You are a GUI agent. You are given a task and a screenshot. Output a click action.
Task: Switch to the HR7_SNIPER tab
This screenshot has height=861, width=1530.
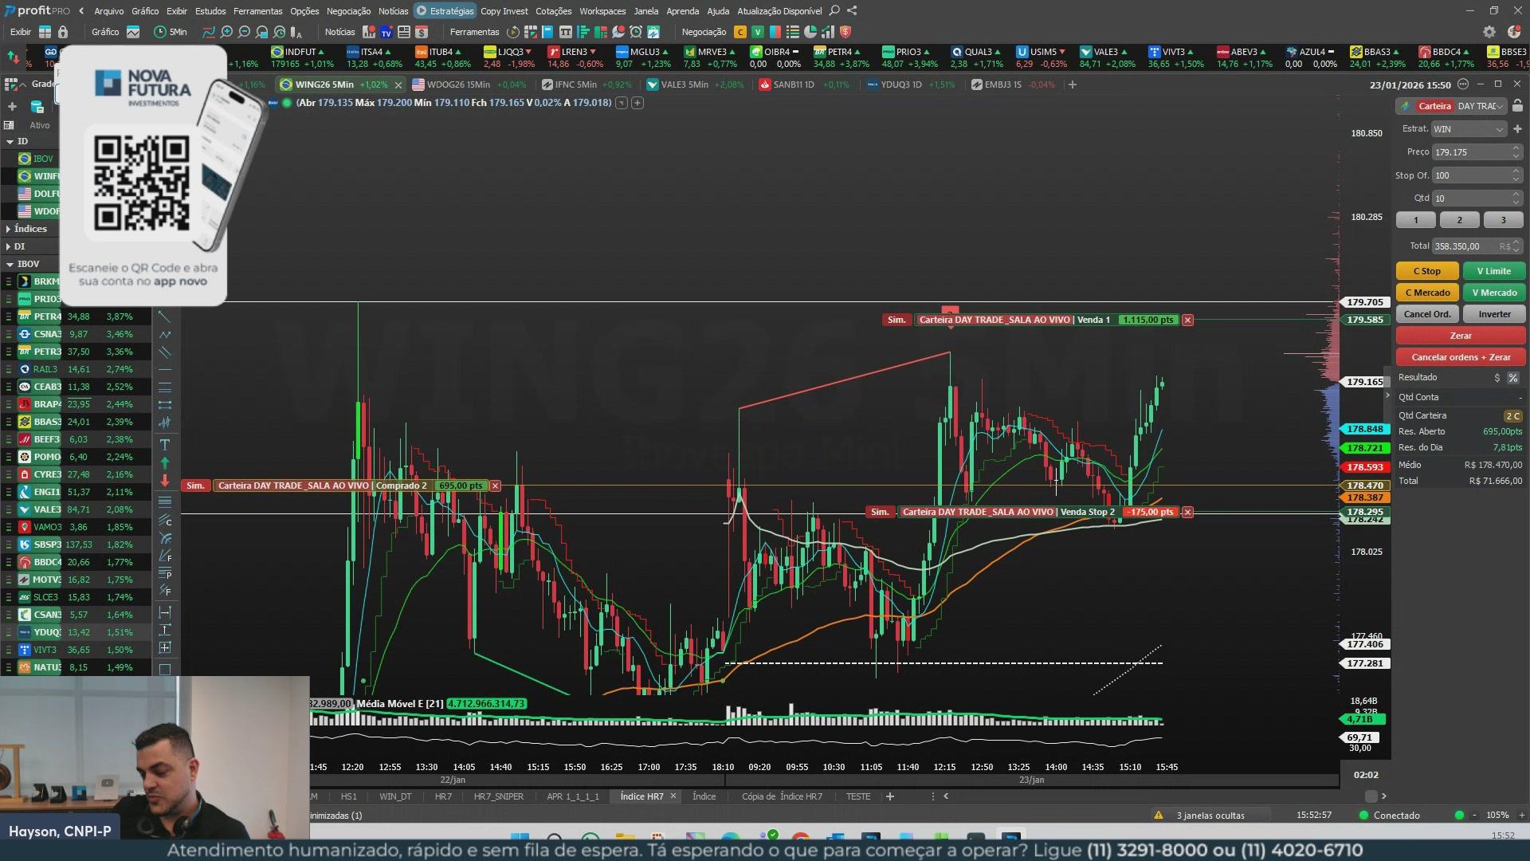[x=498, y=796]
